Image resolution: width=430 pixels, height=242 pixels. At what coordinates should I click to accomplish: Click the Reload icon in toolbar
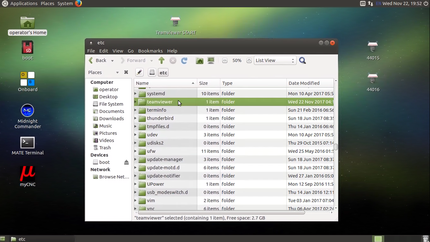coord(184,60)
